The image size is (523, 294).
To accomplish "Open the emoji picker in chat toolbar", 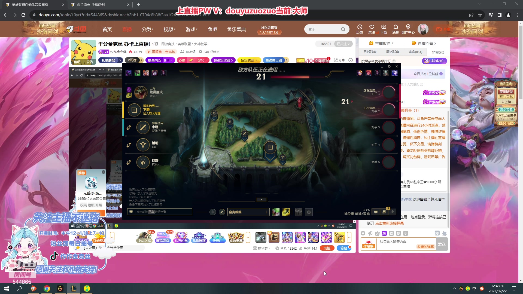I will (x=363, y=233).
